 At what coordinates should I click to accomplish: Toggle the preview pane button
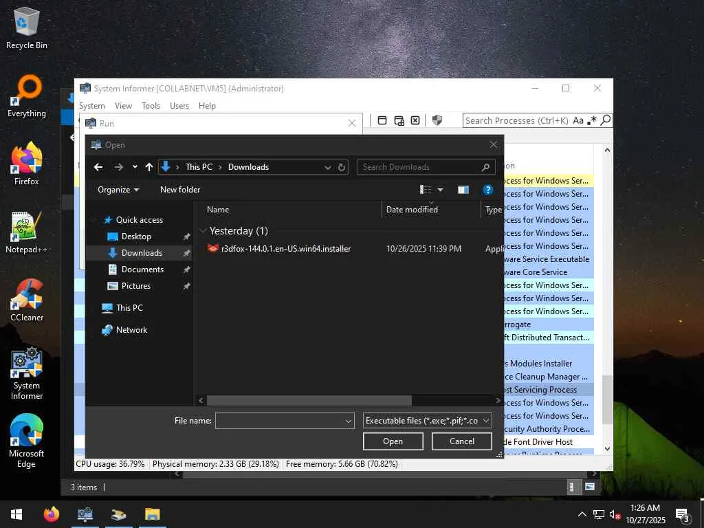click(463, 190)
